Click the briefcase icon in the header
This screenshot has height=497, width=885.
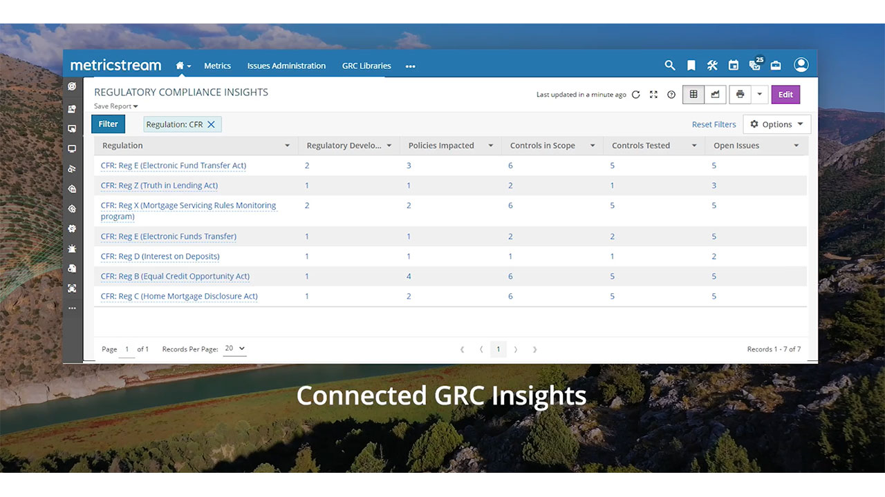776,66
